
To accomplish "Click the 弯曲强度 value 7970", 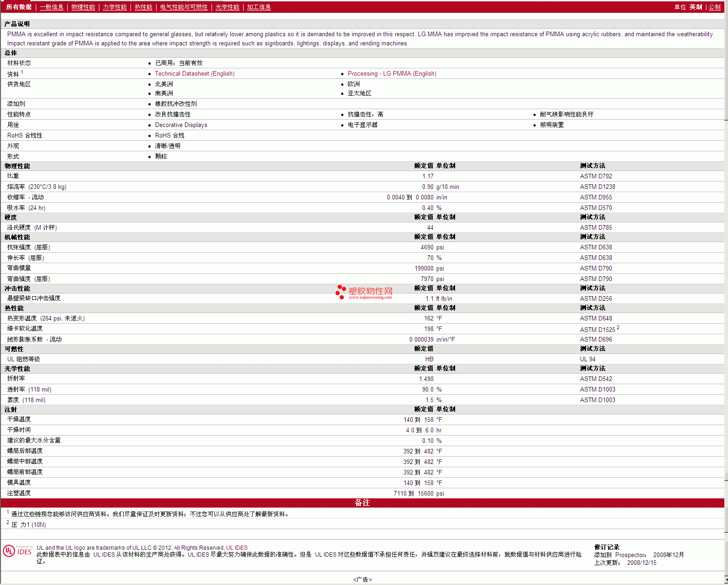I will tap(427, 279).
